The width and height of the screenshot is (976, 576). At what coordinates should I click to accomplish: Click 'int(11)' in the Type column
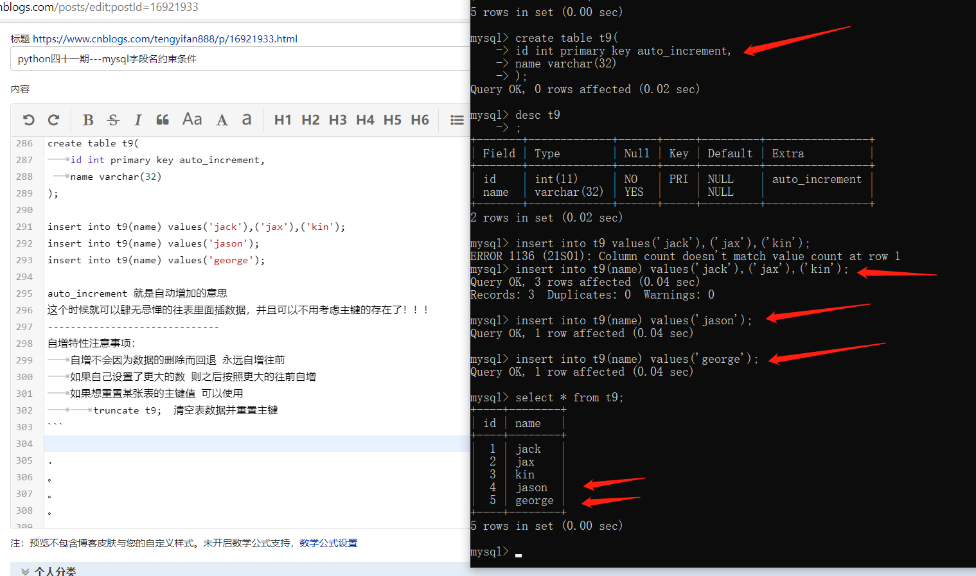(556, 179)
